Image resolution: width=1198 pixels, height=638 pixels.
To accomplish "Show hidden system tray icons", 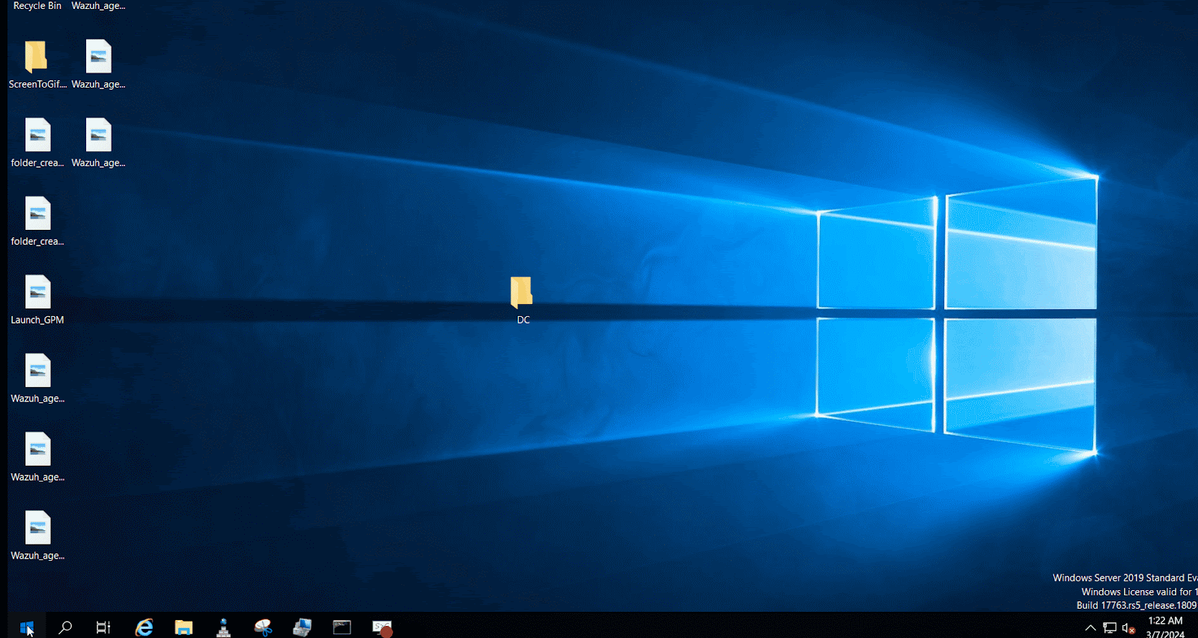I will (1090, 628).
